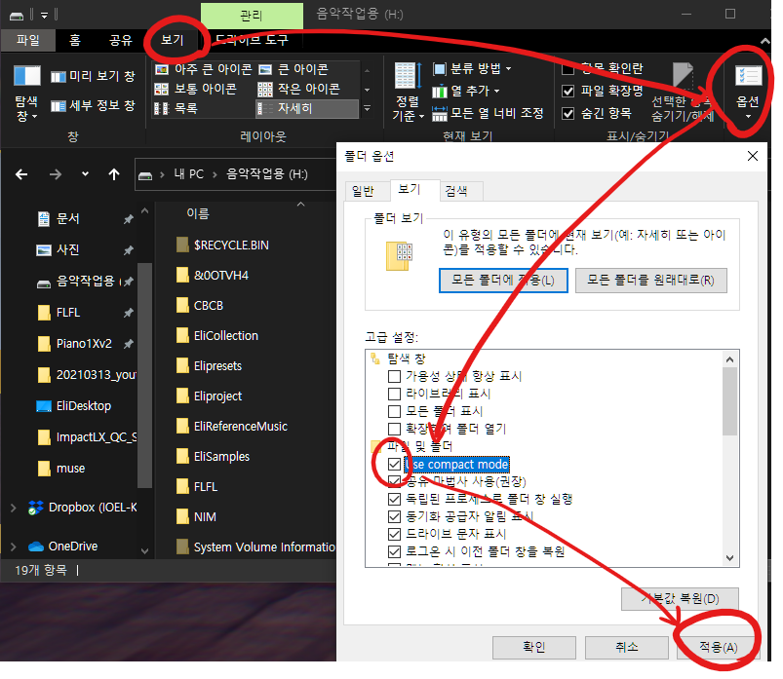Open 열 추가 dropdown
Image resolution: width=783 pixels, height=679 pixels.
pyautogui.click(x=465, y=91)
